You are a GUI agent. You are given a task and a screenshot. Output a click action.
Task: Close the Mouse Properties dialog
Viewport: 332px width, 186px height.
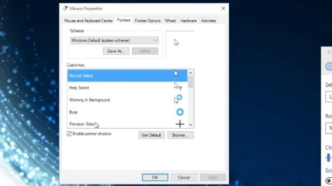(x=223, y=8)
